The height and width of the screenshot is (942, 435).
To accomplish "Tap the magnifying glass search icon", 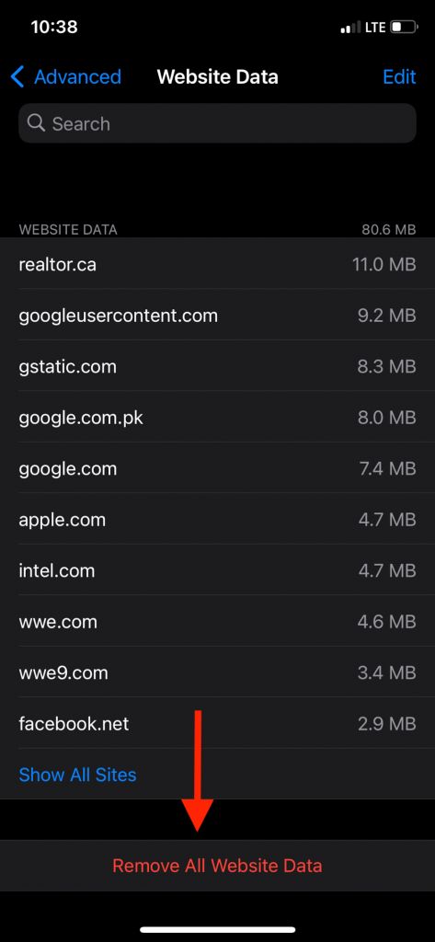I will pos(36,123).
